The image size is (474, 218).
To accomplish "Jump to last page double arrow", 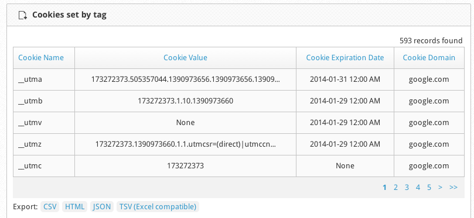I will tap(453, 187).
